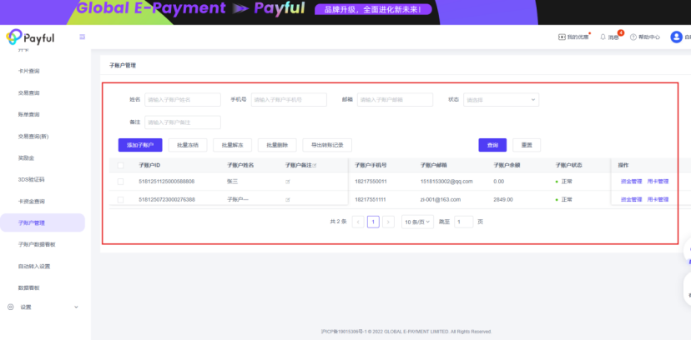
Task: Collapse the sidebar with the menu toggle icon
Action: pos(82,37)
